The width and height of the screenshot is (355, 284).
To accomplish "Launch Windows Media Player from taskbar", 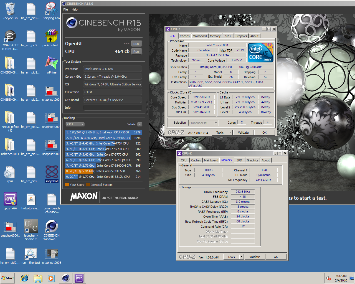I will (x=51, y=278).
